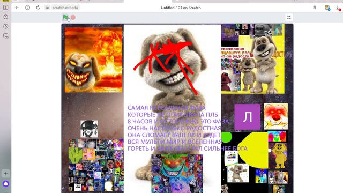Click the purple text 'САМАЯ НЕРЕАЛЬНАЯ ФАЗА'

(167, 108)
